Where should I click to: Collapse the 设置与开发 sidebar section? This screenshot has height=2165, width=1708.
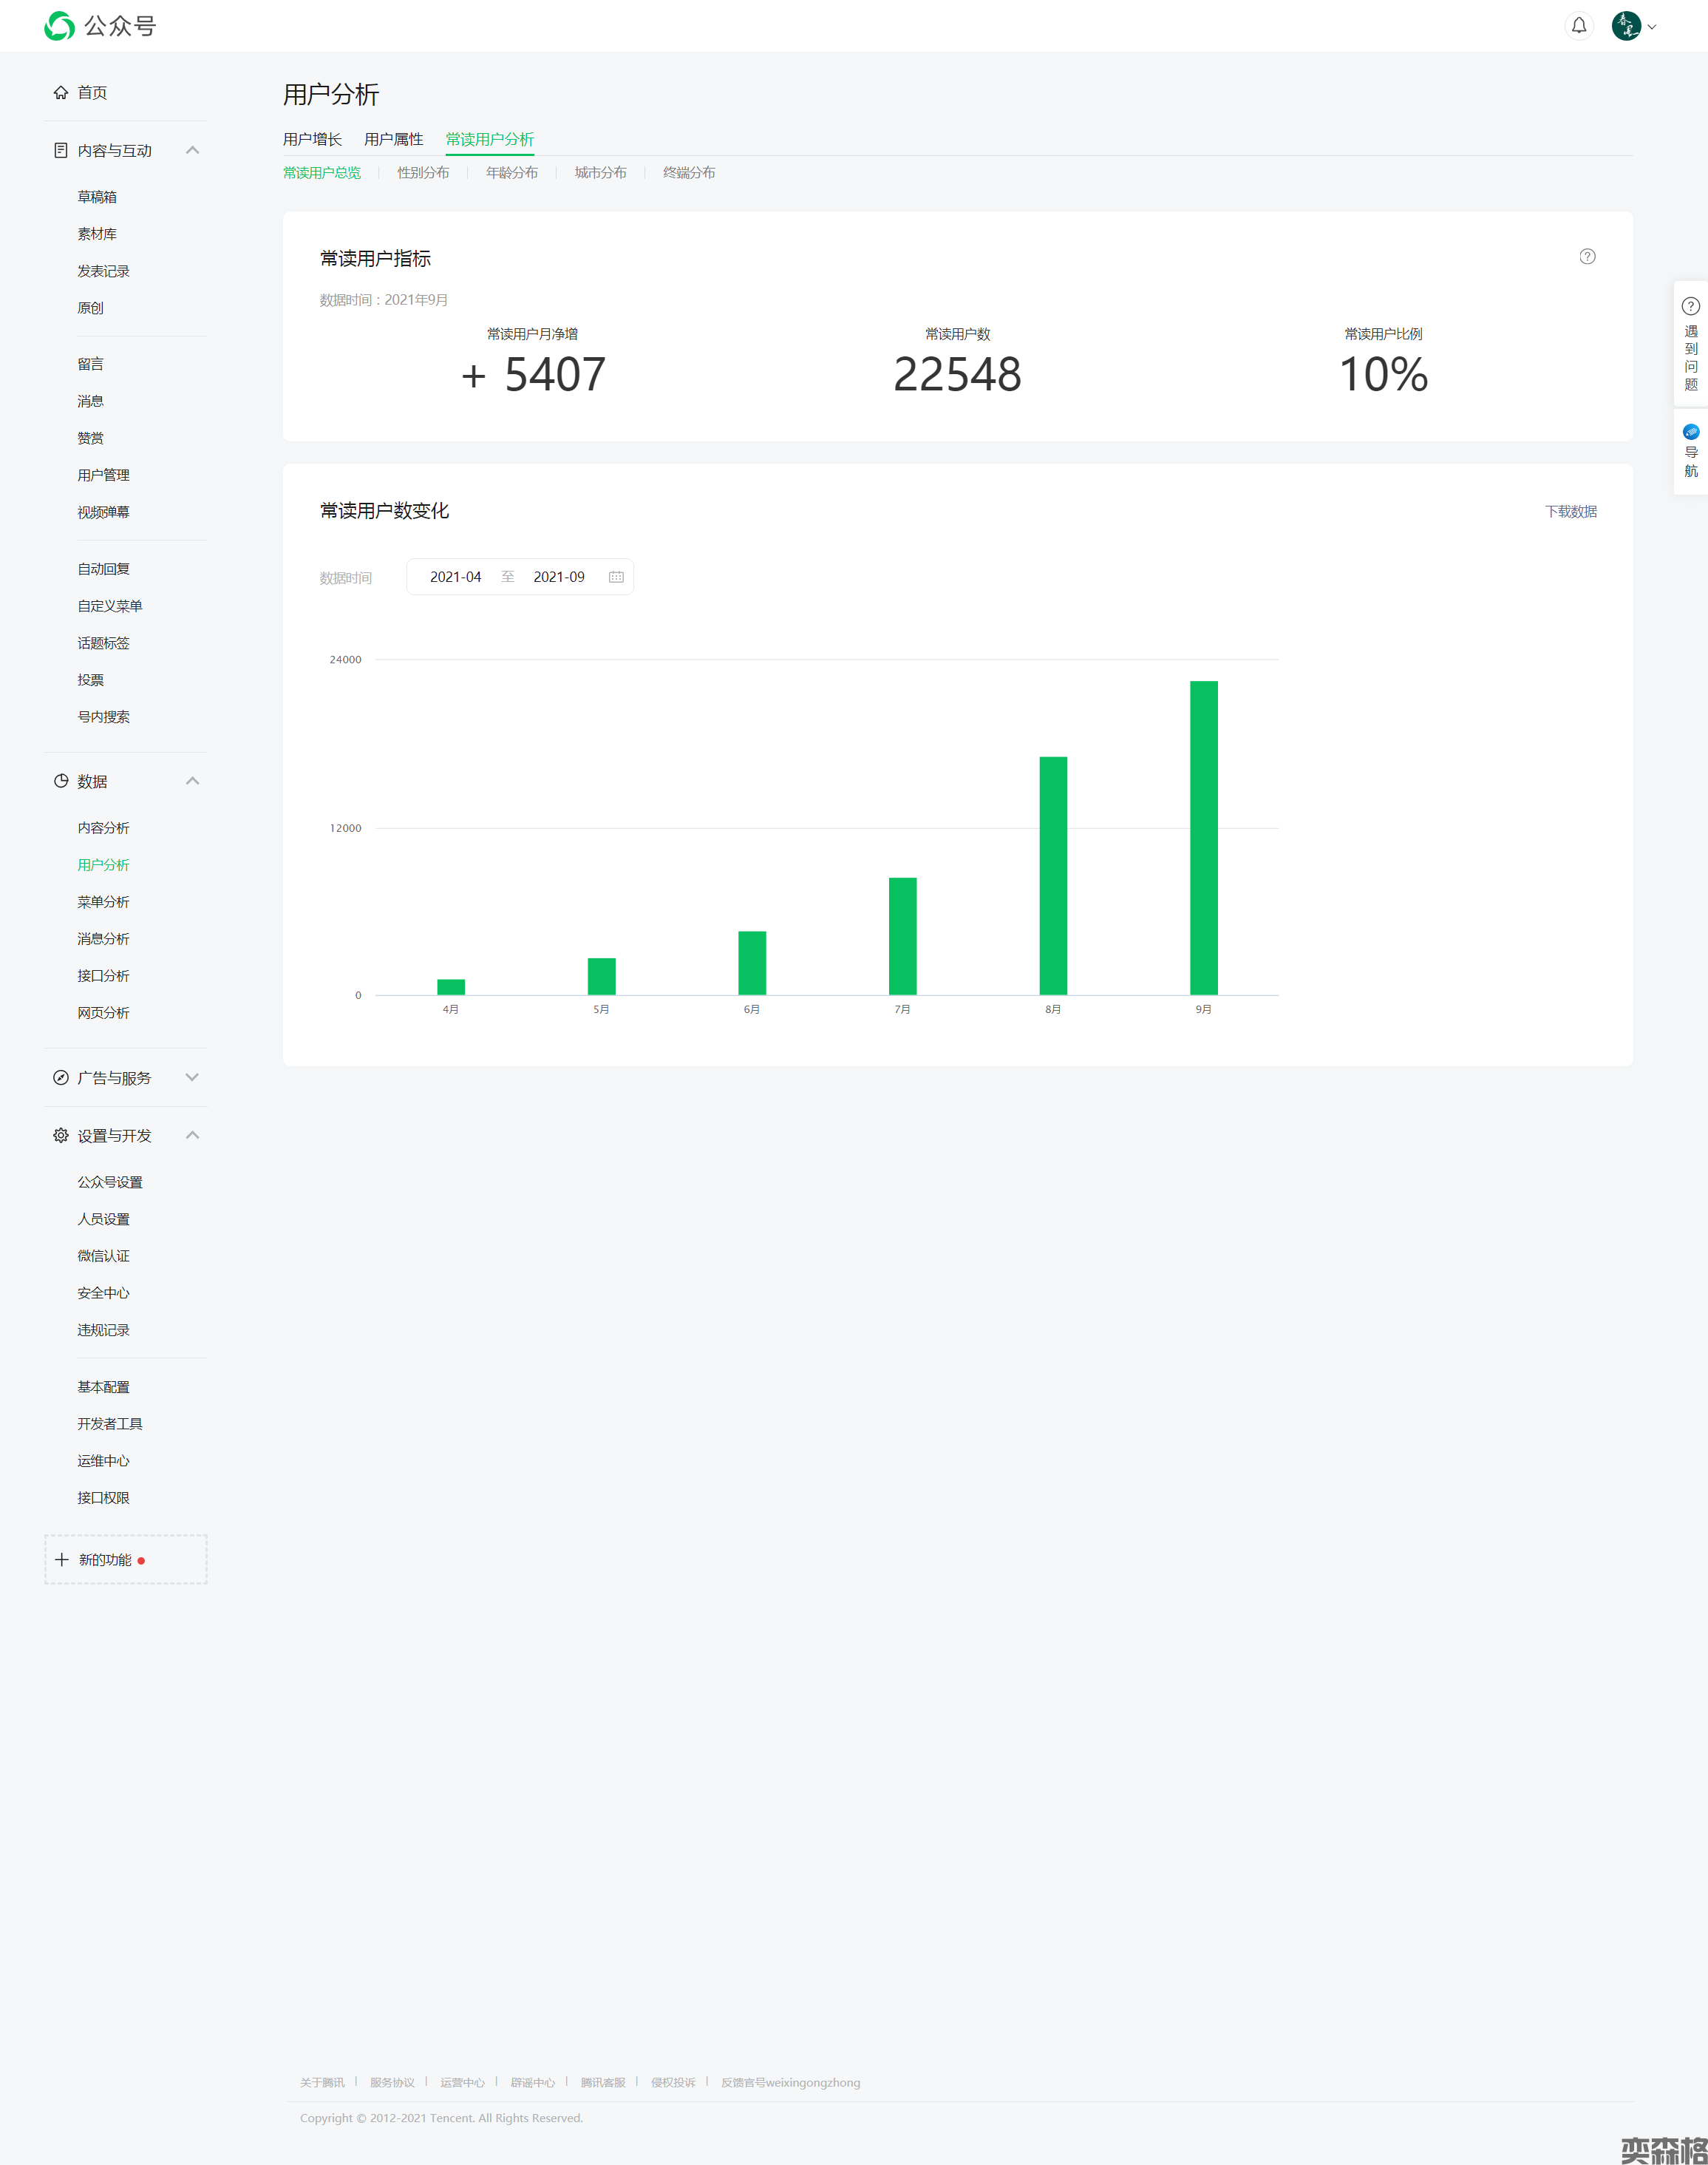192,1136
